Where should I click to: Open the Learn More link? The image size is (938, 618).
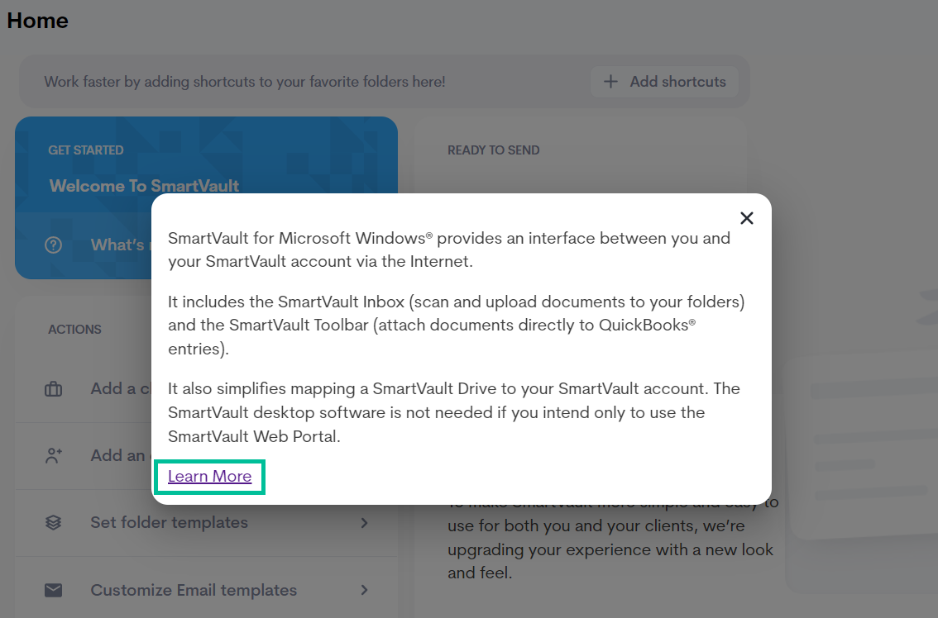pos(209,477)
